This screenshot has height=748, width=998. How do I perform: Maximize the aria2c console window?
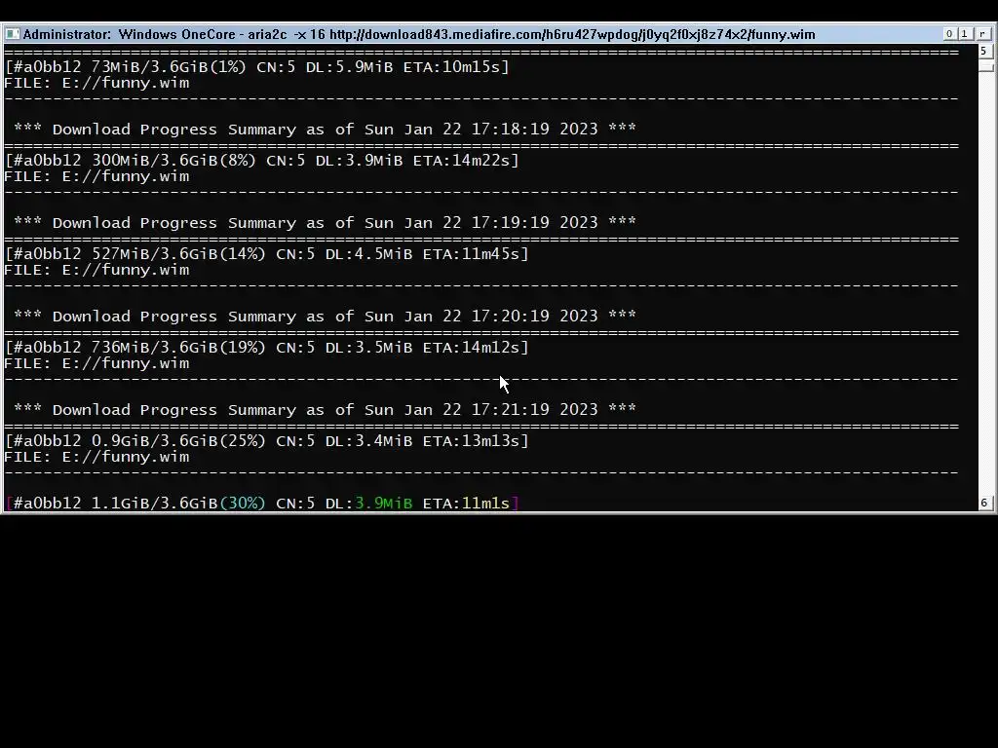[965, 34]
